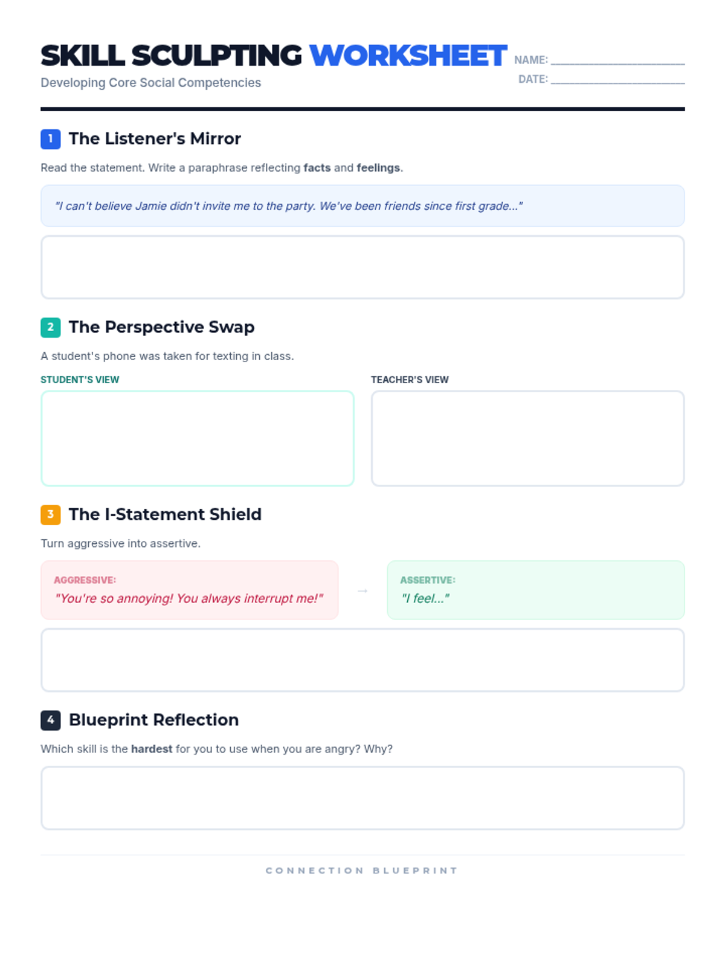Click the Connection Blueprint footer text

coord(362,870)
